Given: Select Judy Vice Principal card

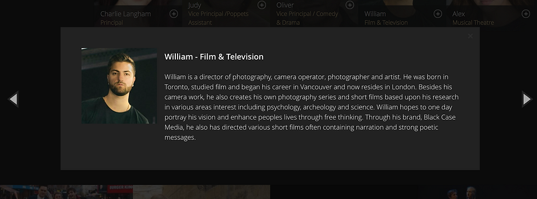Looking at the screenshot, I should (x=226, y=13).
